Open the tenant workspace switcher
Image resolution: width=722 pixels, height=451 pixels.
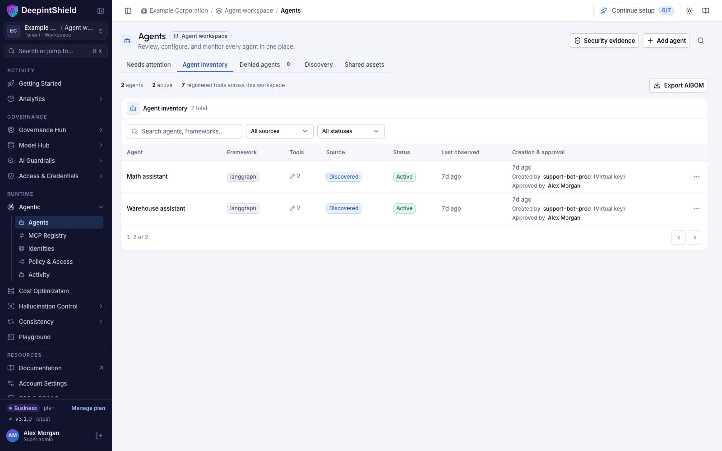coord(56,31)
